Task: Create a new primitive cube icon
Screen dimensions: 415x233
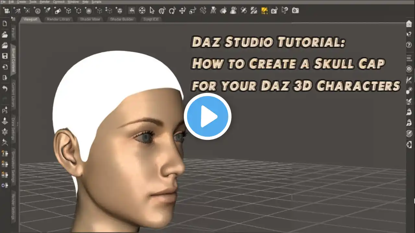Action: (x=68, y=11)
